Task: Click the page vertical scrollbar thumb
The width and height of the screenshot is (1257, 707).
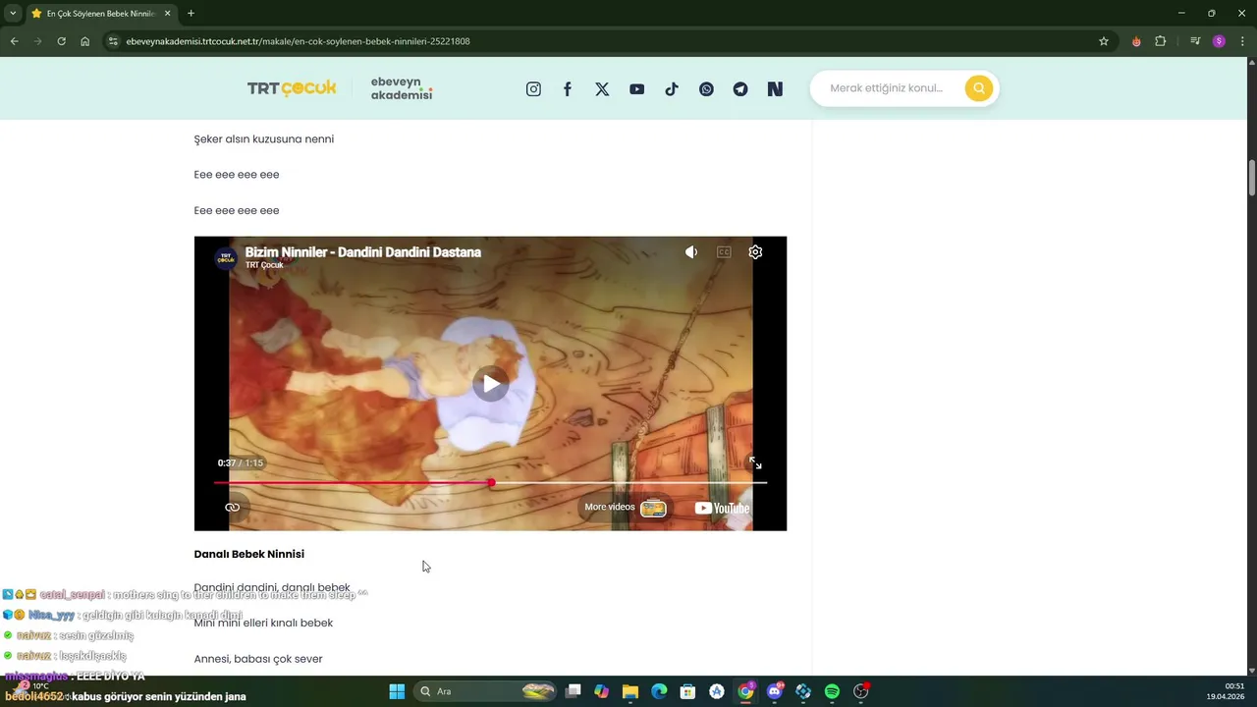Action: [1252, 177]
